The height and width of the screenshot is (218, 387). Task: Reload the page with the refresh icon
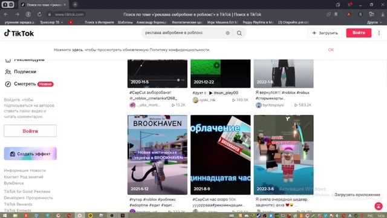39,15
